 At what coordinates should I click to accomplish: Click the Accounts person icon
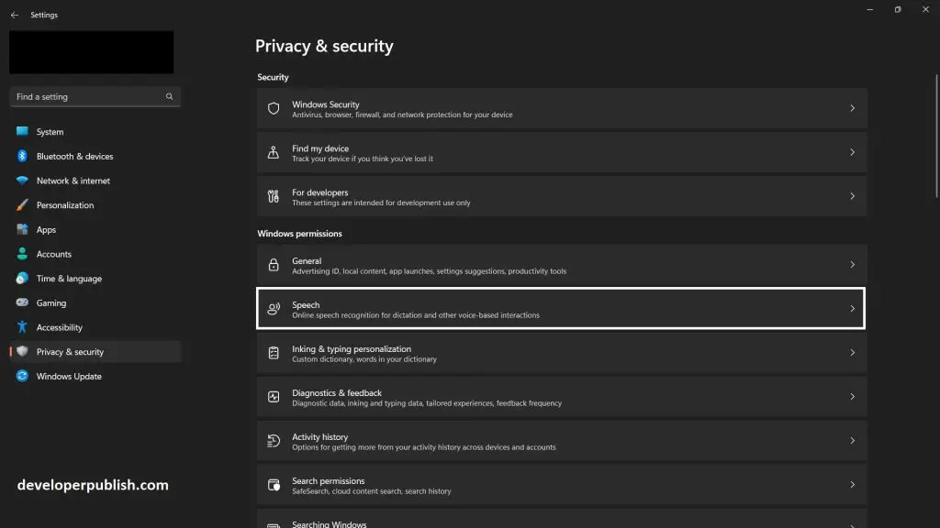[22, 254]
